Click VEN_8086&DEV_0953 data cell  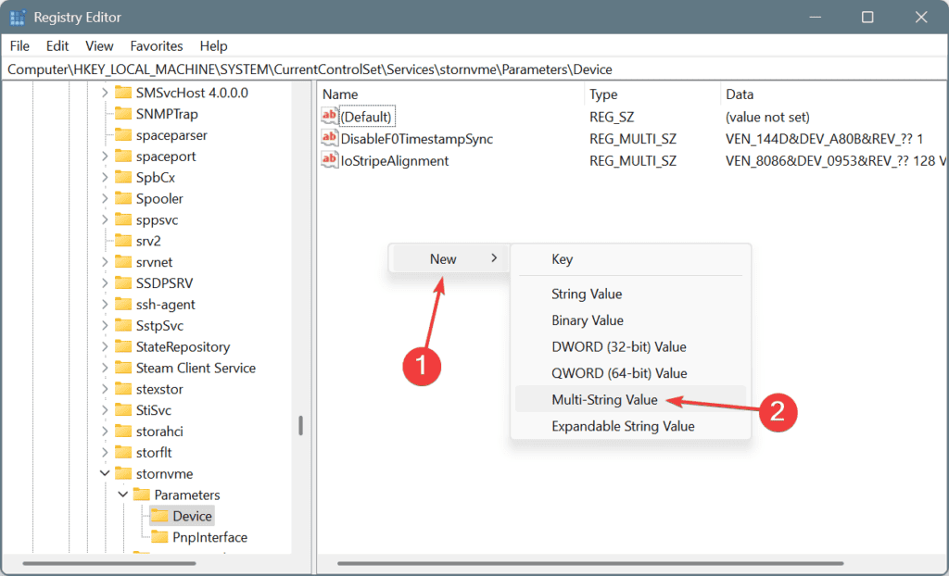837,161
